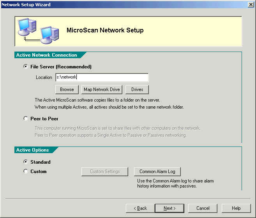
Task: Click the networked computers icon
Action: tap(38, 31)
